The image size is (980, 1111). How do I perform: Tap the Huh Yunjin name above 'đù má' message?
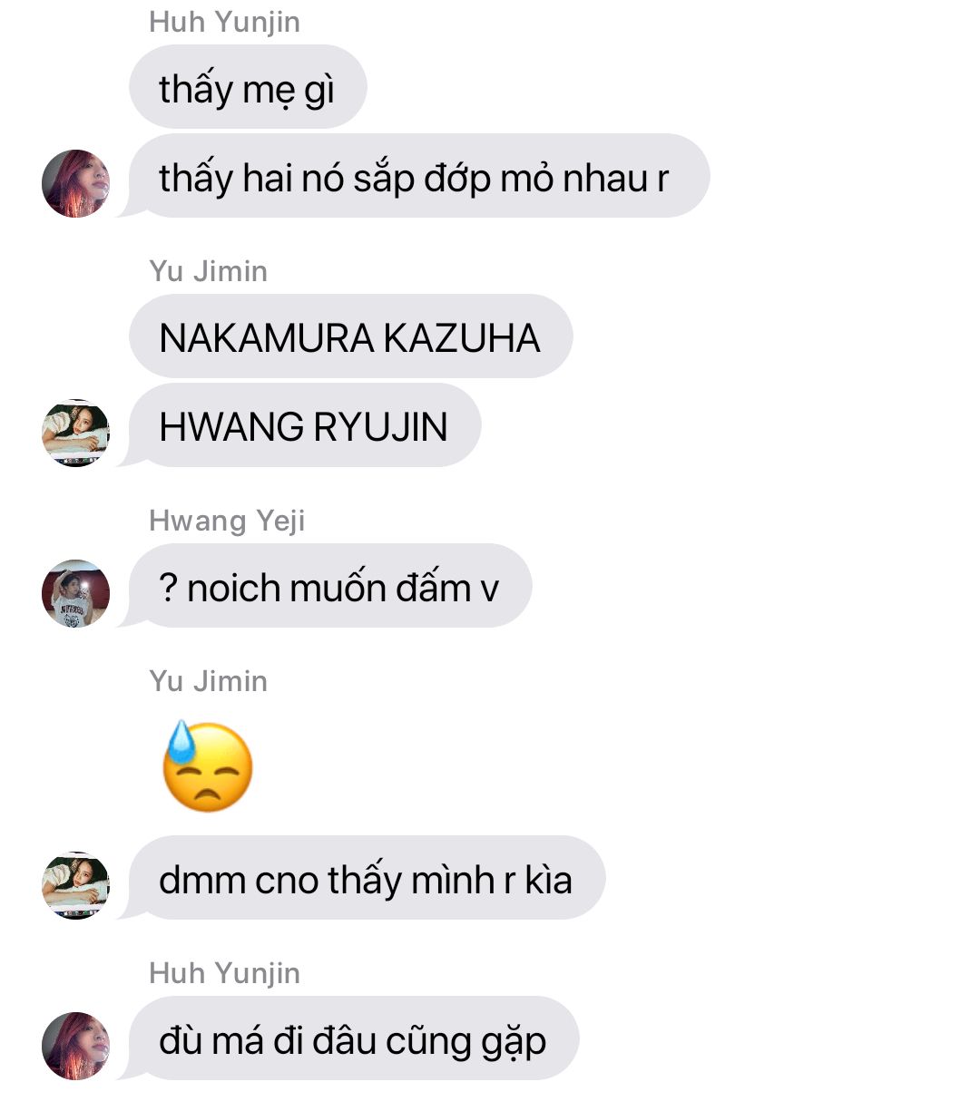pos(224,973)
